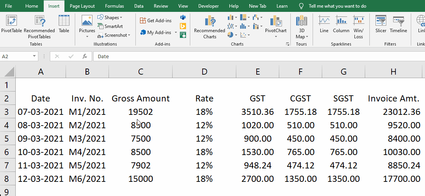Insert a Scatter or Bubble chart
Screen dimensions: 425x196
pyautogui.click(x=245, y=35)
